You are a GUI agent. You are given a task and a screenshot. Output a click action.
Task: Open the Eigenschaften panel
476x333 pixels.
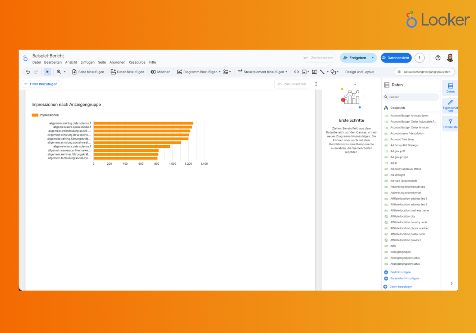pyautogui.click(x=450, y=106)
